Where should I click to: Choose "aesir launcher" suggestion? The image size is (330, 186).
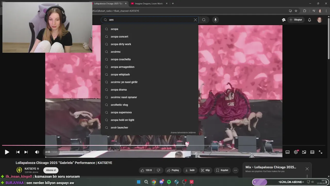click(150, 128)
